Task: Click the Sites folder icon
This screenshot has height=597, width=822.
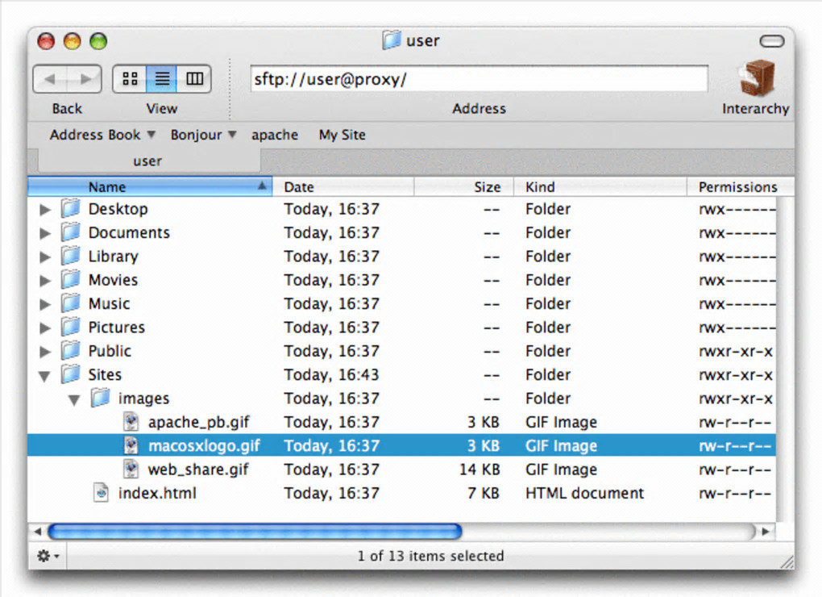Action: pos(70,374)
